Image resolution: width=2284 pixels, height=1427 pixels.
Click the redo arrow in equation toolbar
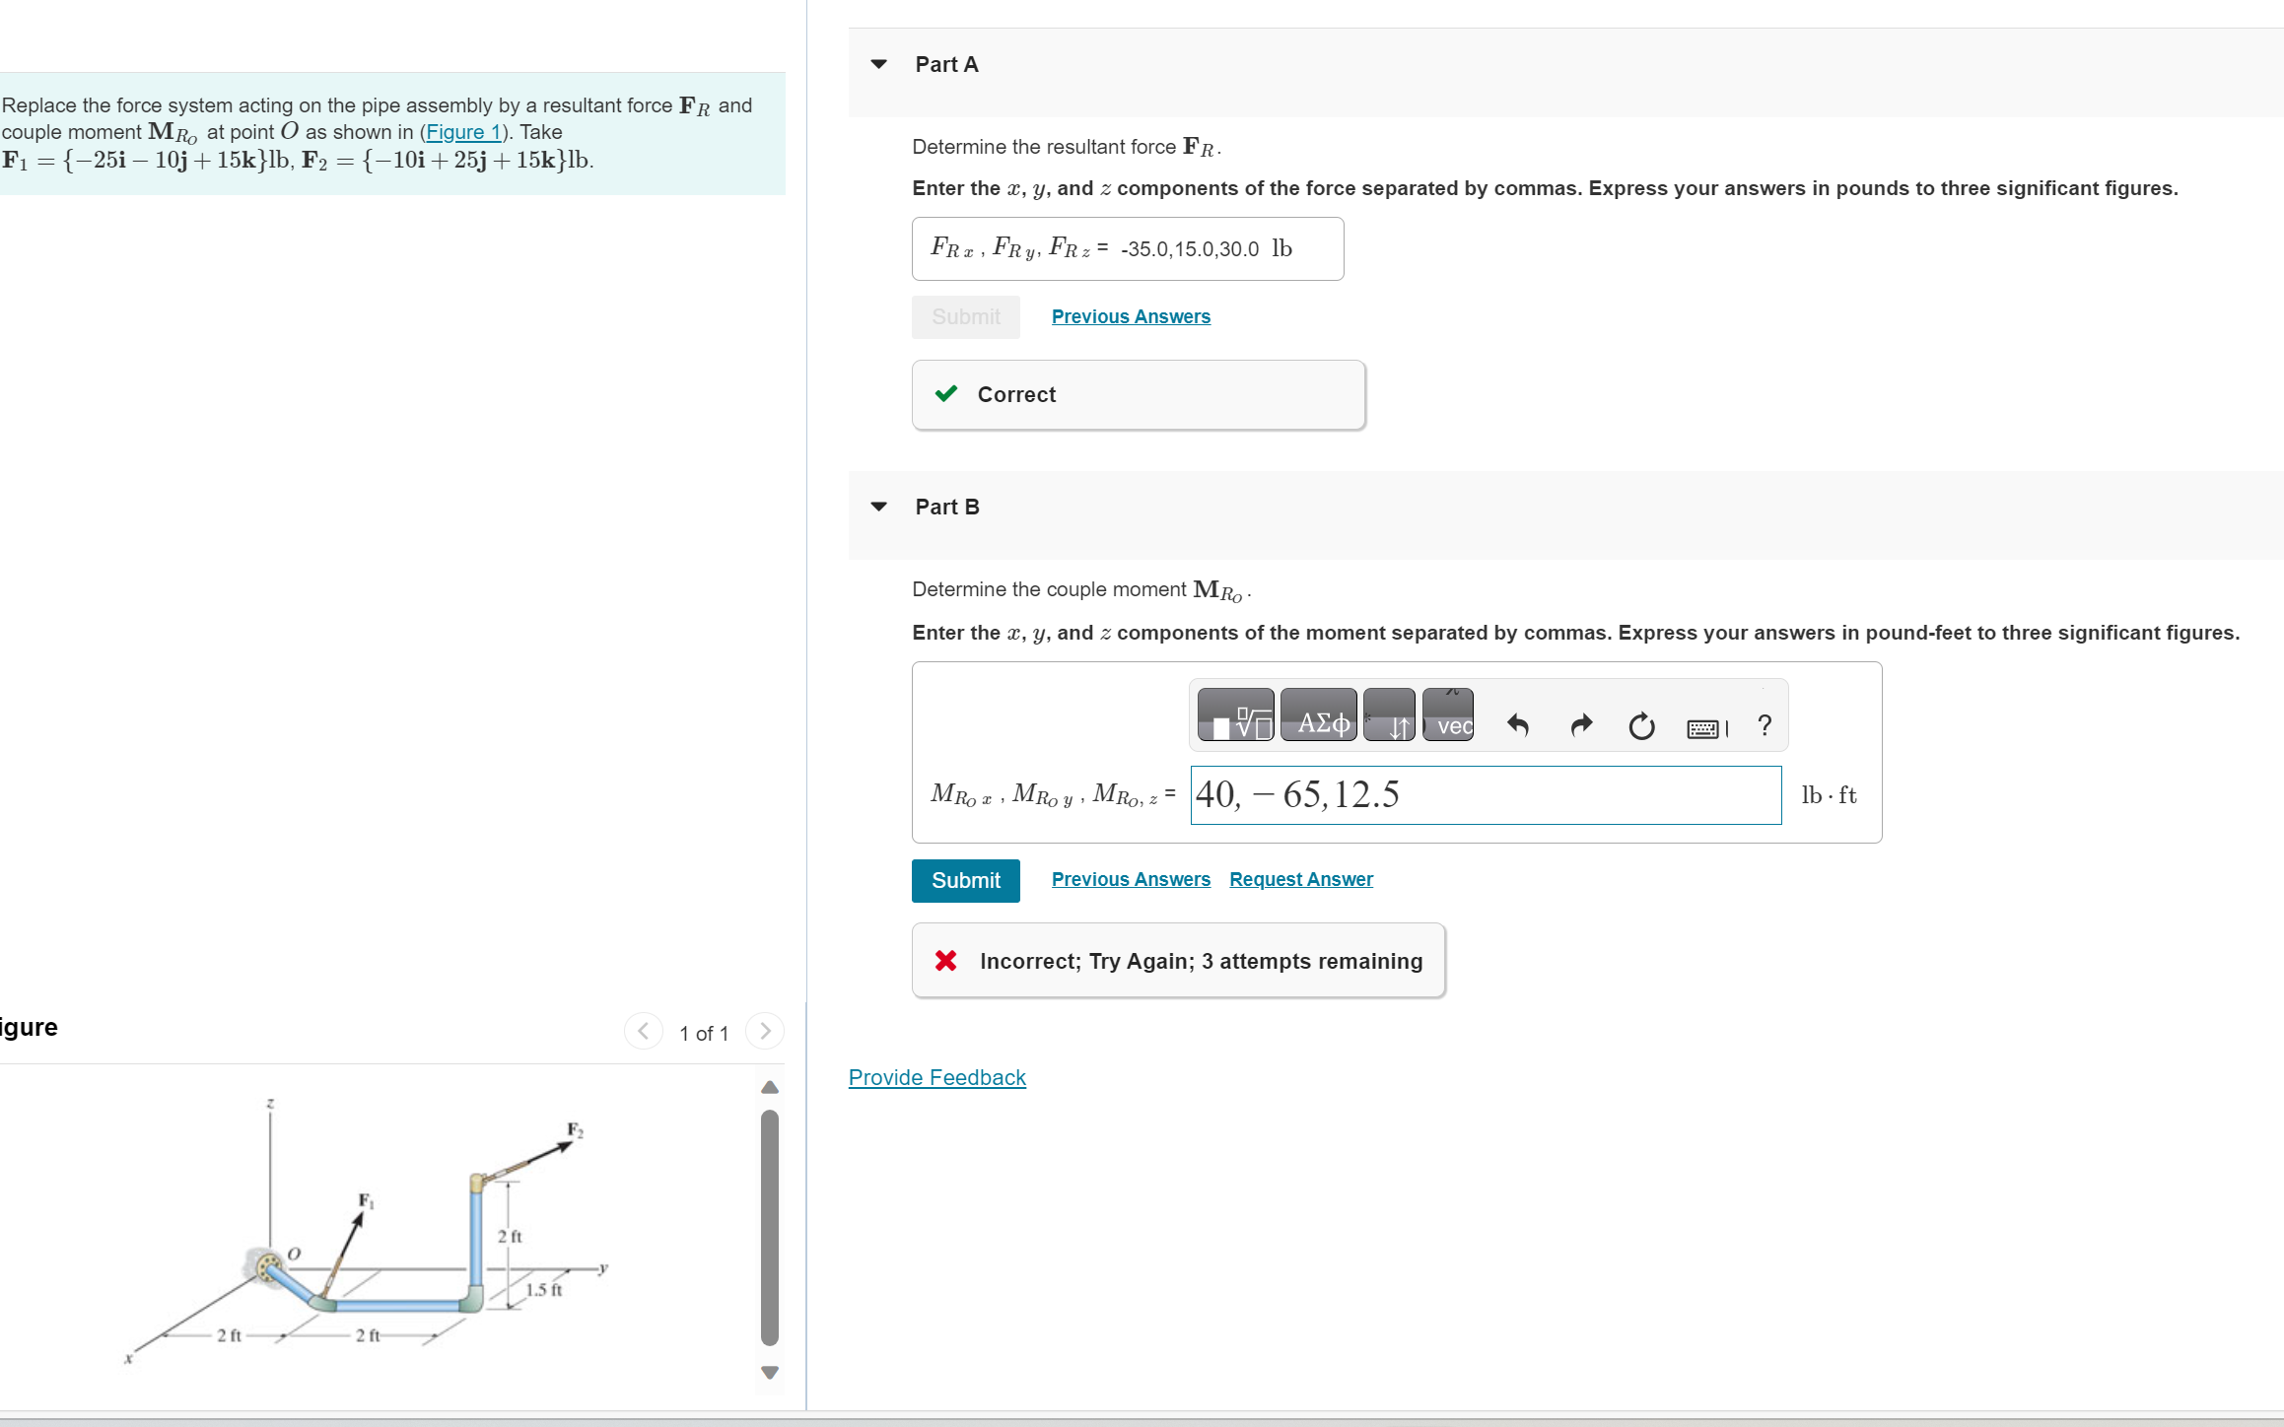[1580, 726]
